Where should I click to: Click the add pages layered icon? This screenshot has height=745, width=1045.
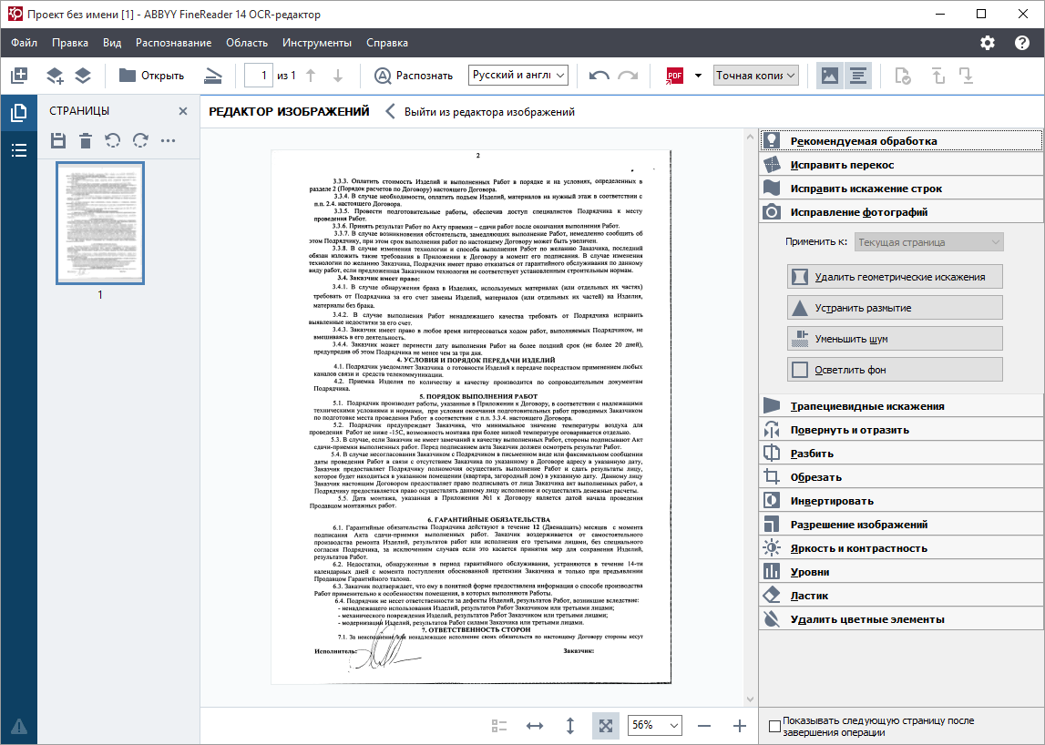tap(55, 76)
